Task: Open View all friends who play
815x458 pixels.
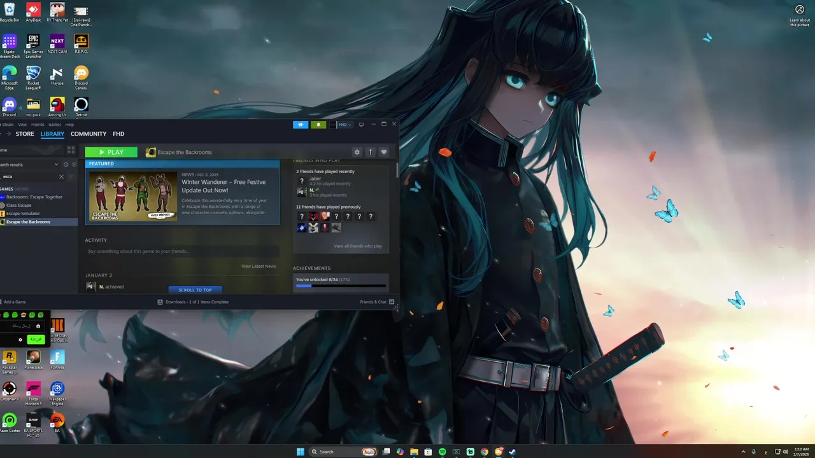Action: tap(358, 246)
